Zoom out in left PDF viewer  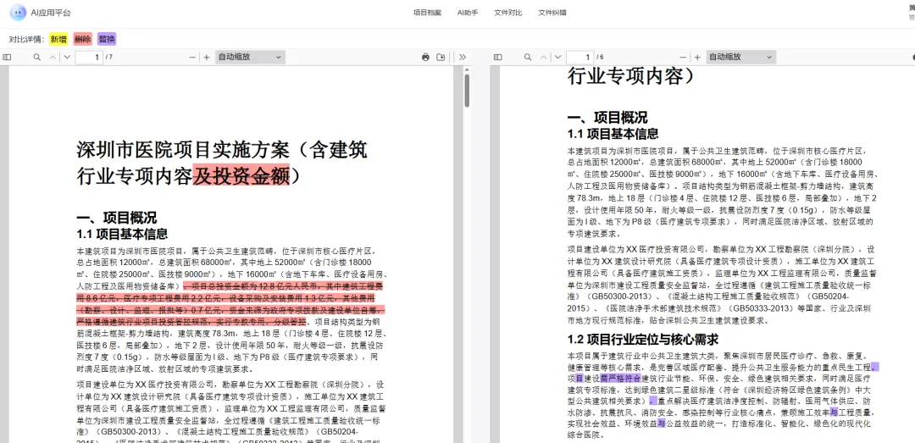pyautogui.click(x=192, y=58)
